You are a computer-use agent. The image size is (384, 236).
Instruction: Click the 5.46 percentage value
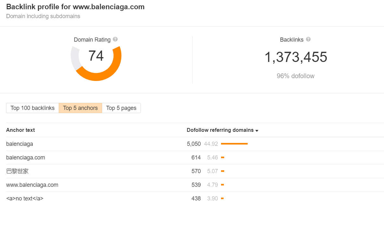pyautogui.click(x=212, y=158)
